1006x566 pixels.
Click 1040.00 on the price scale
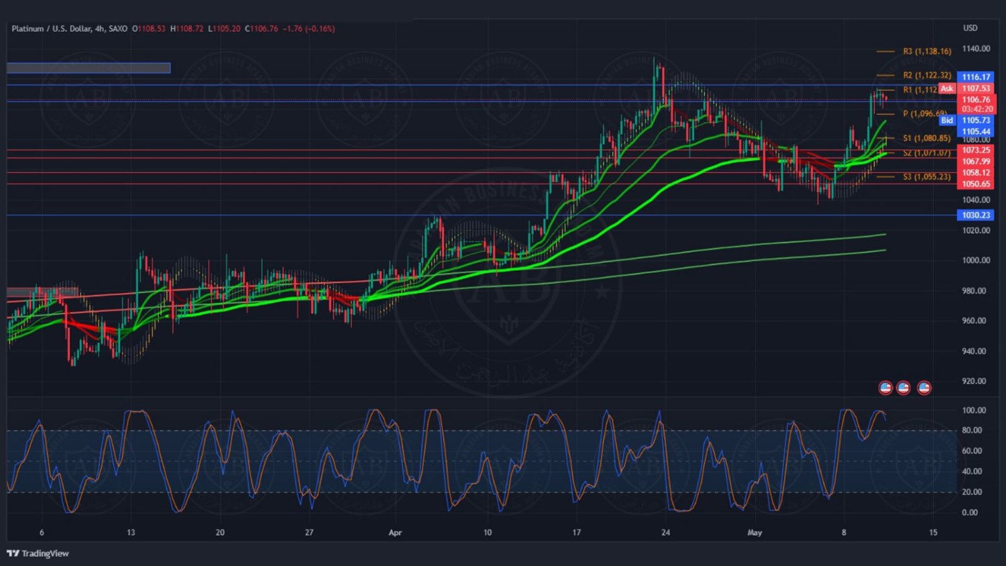[x=976, y=200]
